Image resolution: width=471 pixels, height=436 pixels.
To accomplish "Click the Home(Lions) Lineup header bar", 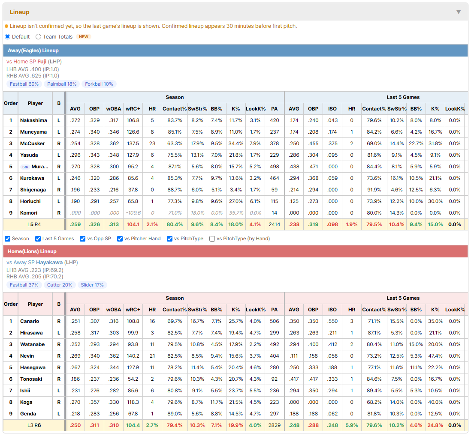I will click(x=235, y=251).
